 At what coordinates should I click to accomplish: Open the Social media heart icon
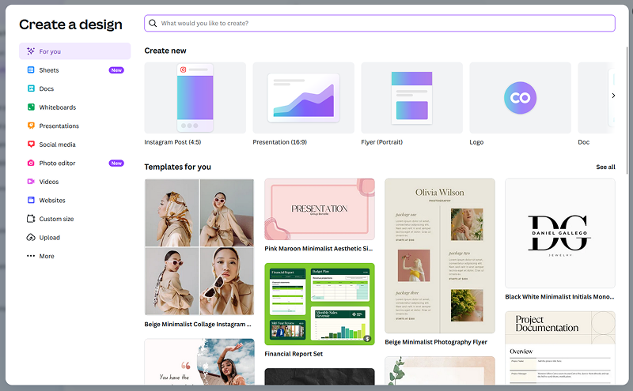point(31,145)
